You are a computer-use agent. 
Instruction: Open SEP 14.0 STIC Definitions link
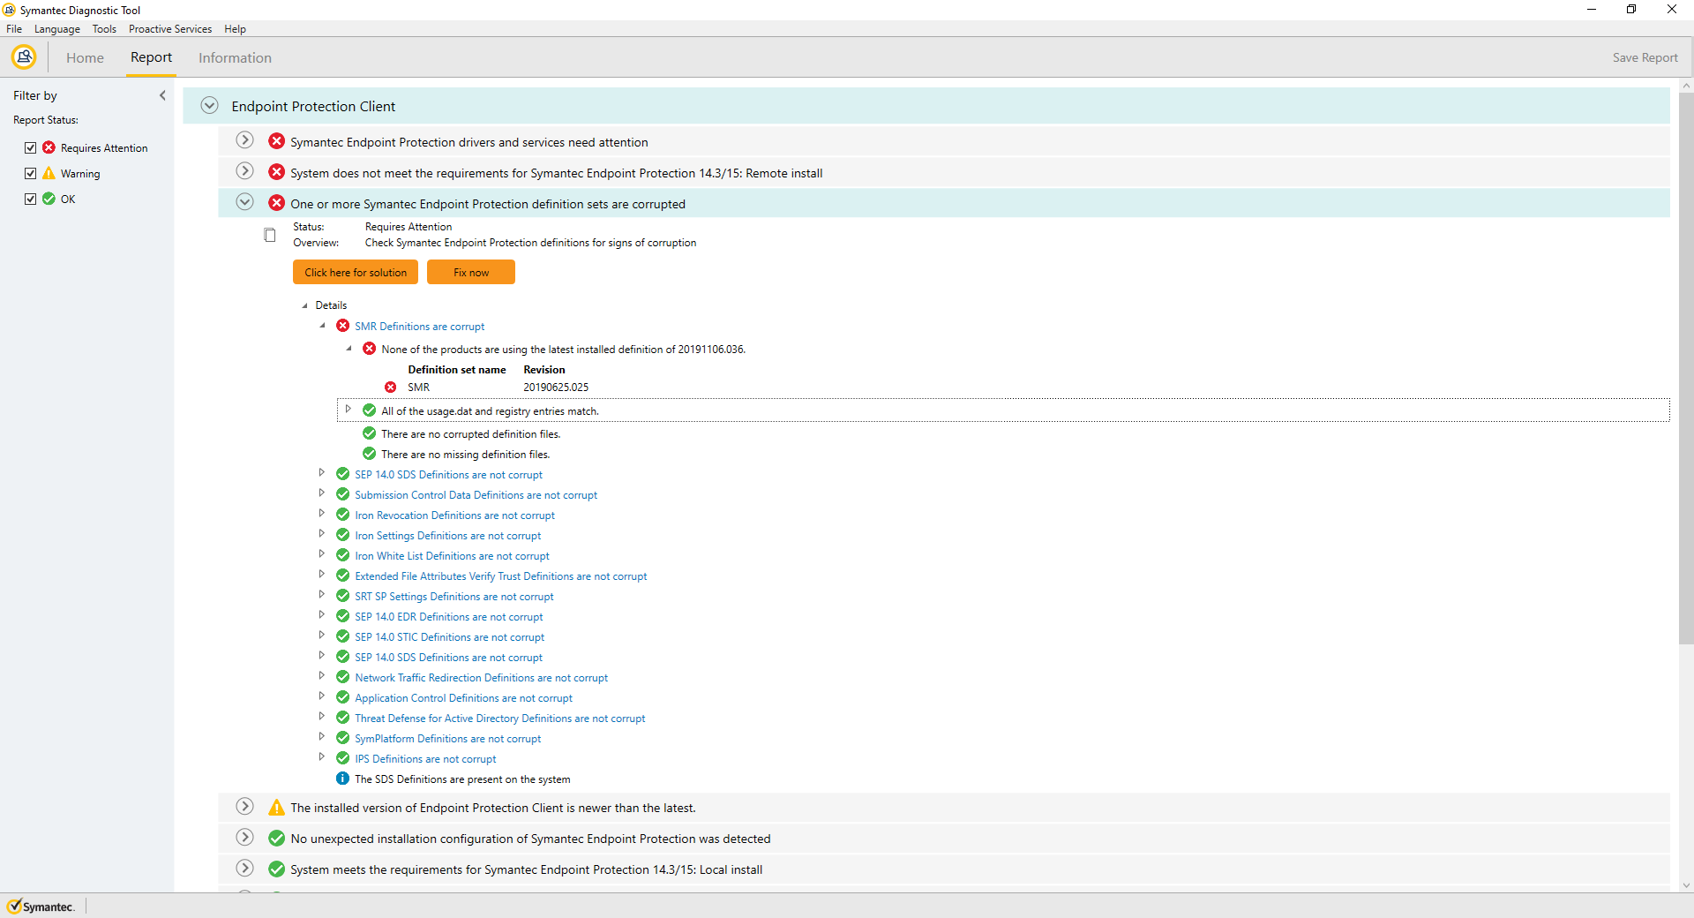(x=450, y=637)
